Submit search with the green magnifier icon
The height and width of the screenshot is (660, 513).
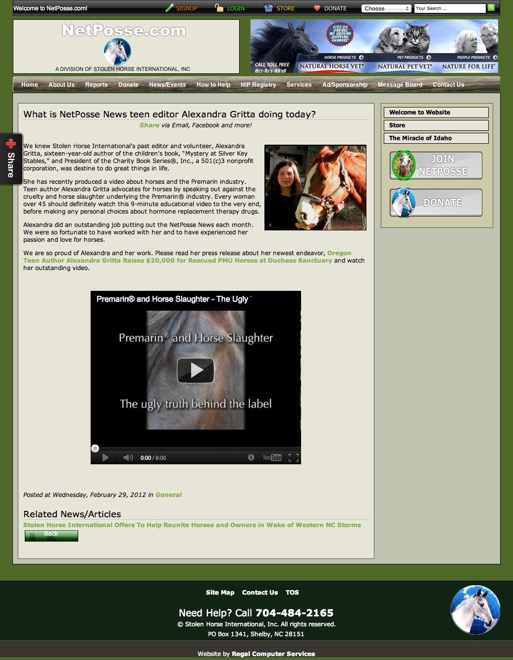491,8
